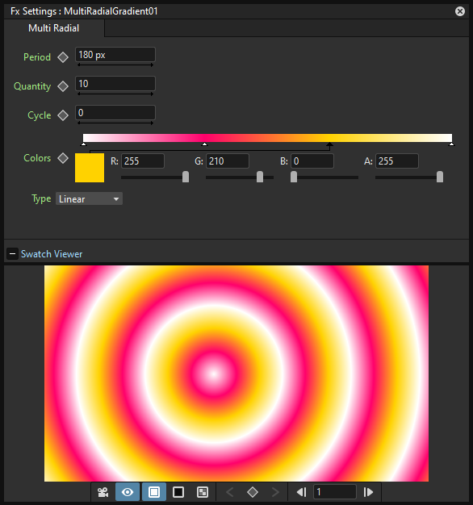
Task: Close the Fx Settings panel
Action: click(460, 11)
